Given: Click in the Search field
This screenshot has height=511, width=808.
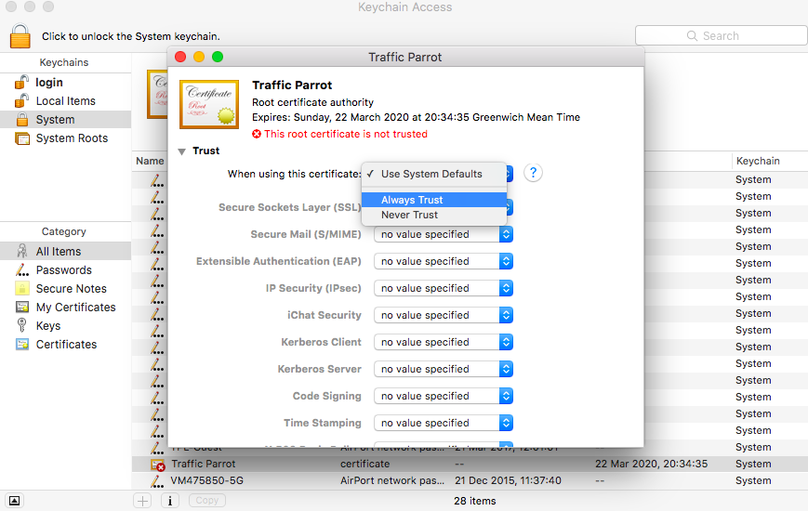Looking at the screenshot, I should coord(721,35).
